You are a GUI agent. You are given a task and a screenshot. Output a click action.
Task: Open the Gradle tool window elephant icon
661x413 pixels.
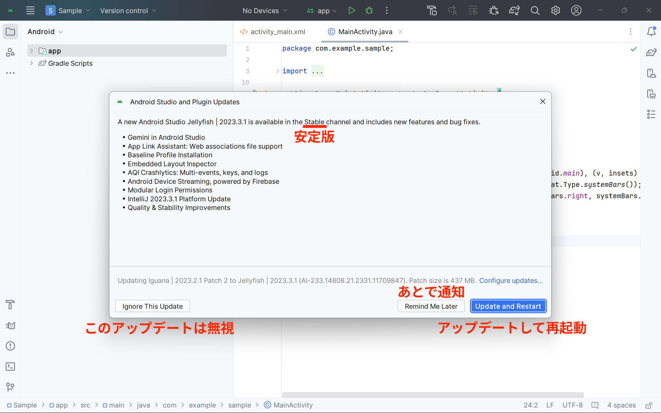point(651,52)
